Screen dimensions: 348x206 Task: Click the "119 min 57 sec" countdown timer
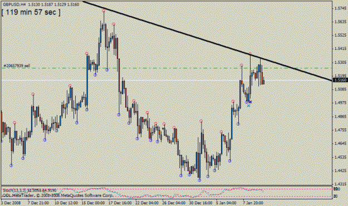[31, 12]
